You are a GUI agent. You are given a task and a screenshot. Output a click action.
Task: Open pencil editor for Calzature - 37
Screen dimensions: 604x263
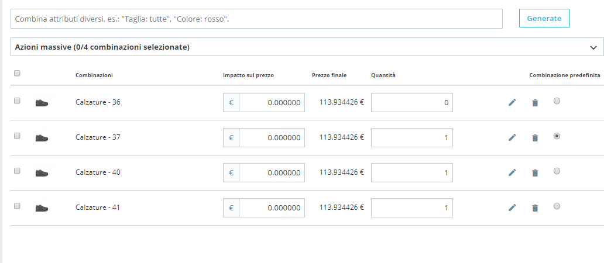(512, 137)
